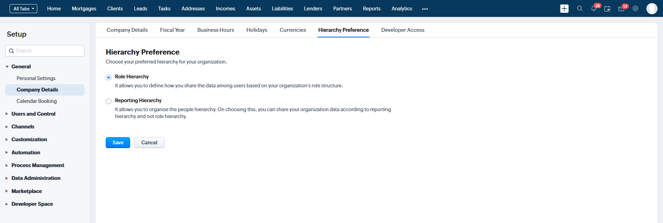663x223 pixels.
Task: Open the search magnifier in top bar
Action: point(580,9)
